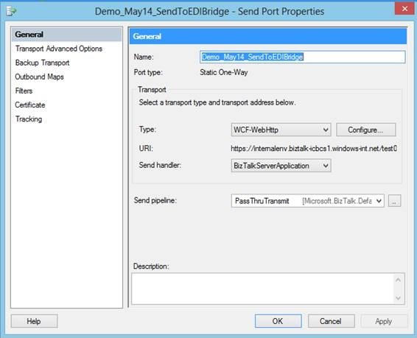
Task: Click the send port icon in title bar
Action: click(11, 11)
